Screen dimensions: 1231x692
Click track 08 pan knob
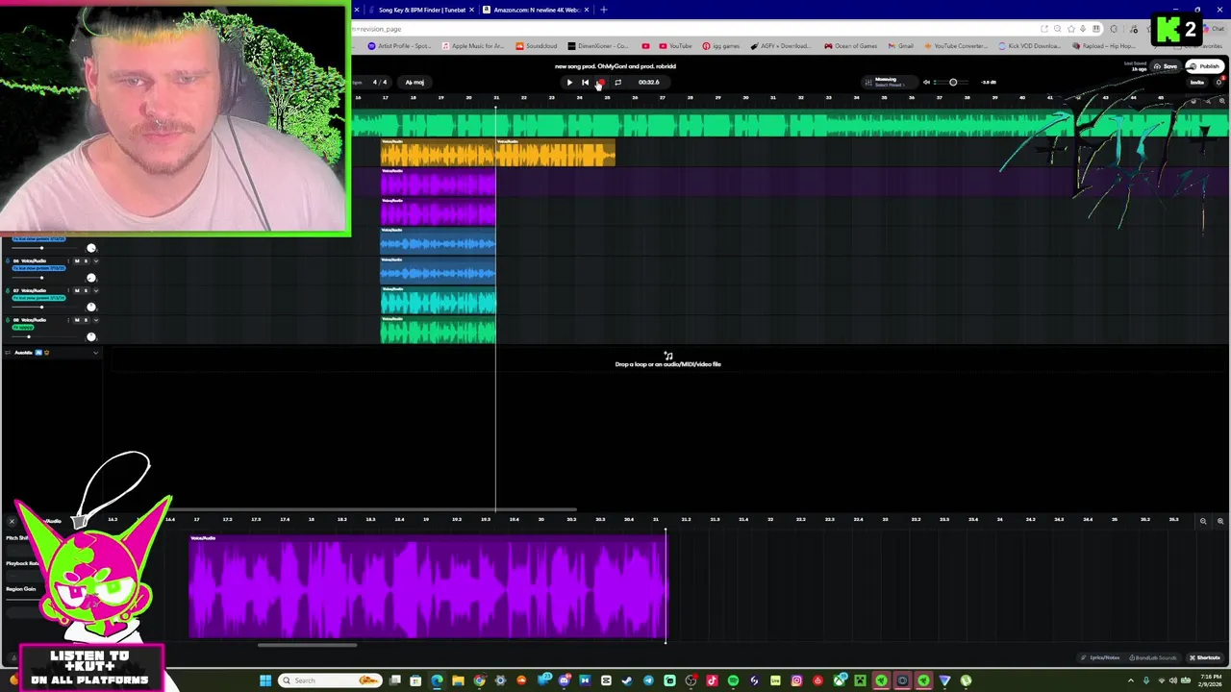point(91,337)
